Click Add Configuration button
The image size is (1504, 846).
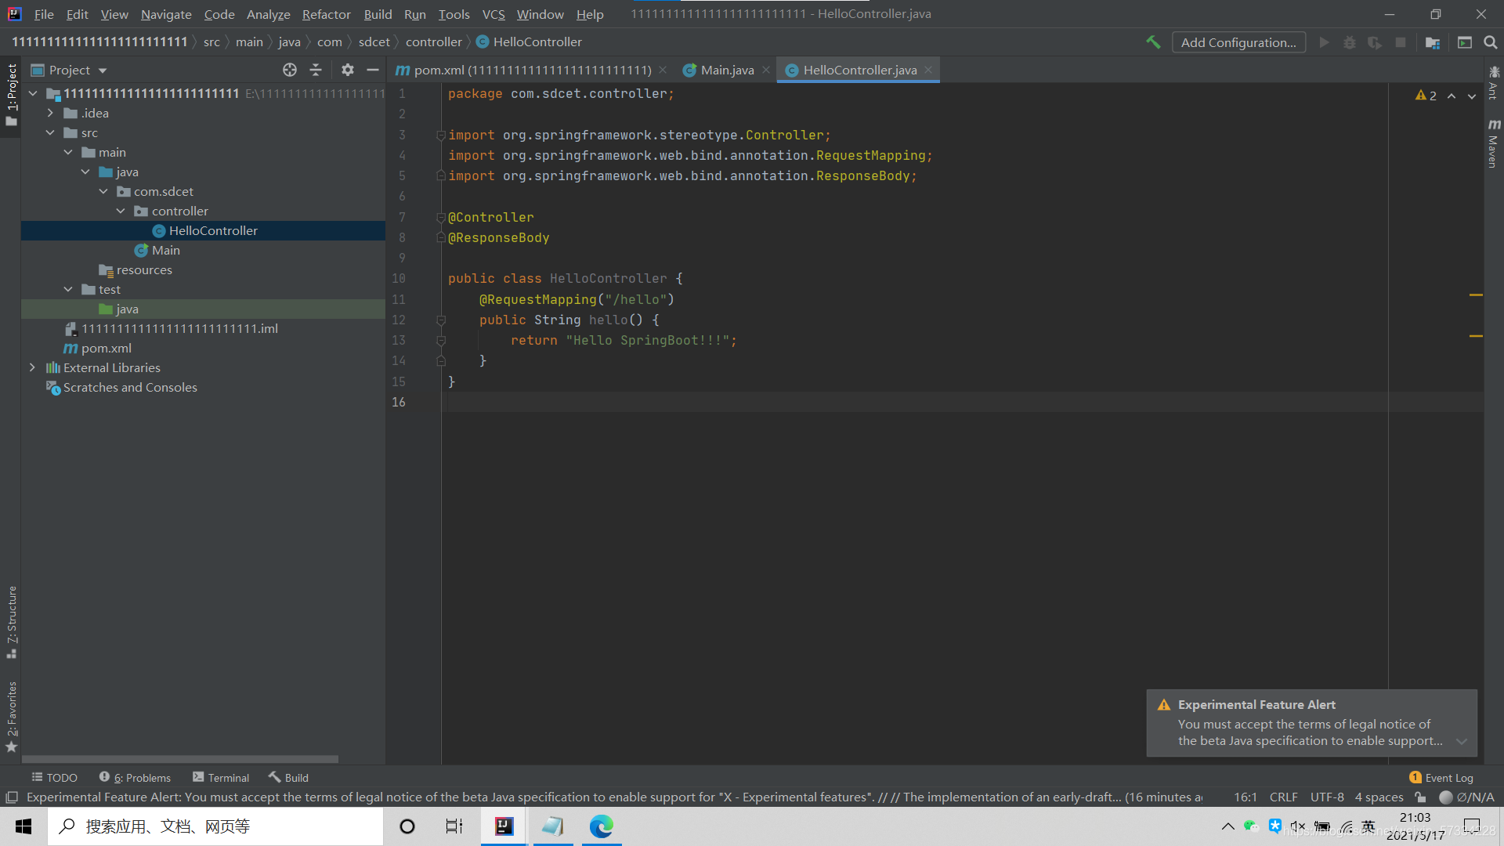(1238, 42)
